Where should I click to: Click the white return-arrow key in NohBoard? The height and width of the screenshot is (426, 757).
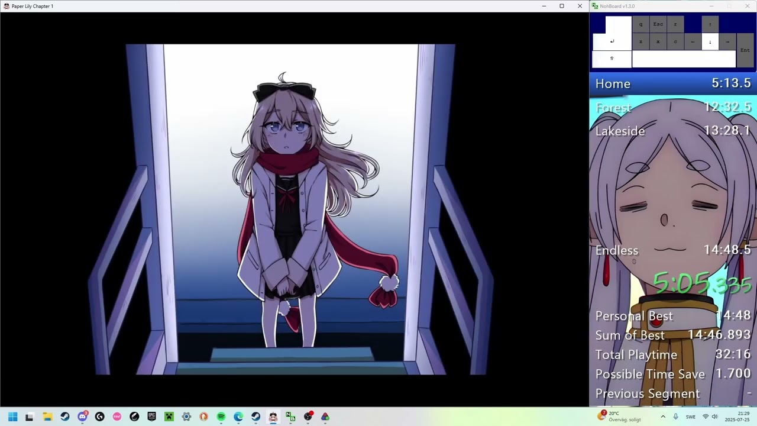pyautogui.click(x=612, y=41)
